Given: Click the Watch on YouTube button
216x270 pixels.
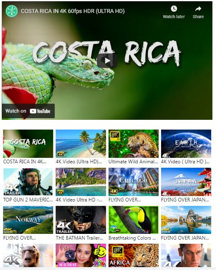Looking at the screenshot, I should 28,111.
